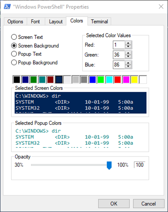168x212 pixels.
Task: Decrease the Red value with down arrow
Action: pos(128,47)
